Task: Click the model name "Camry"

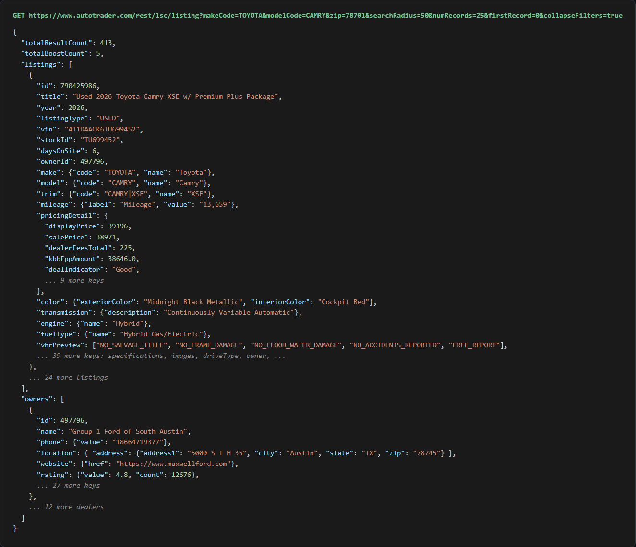Action: [x=189, y=183]
